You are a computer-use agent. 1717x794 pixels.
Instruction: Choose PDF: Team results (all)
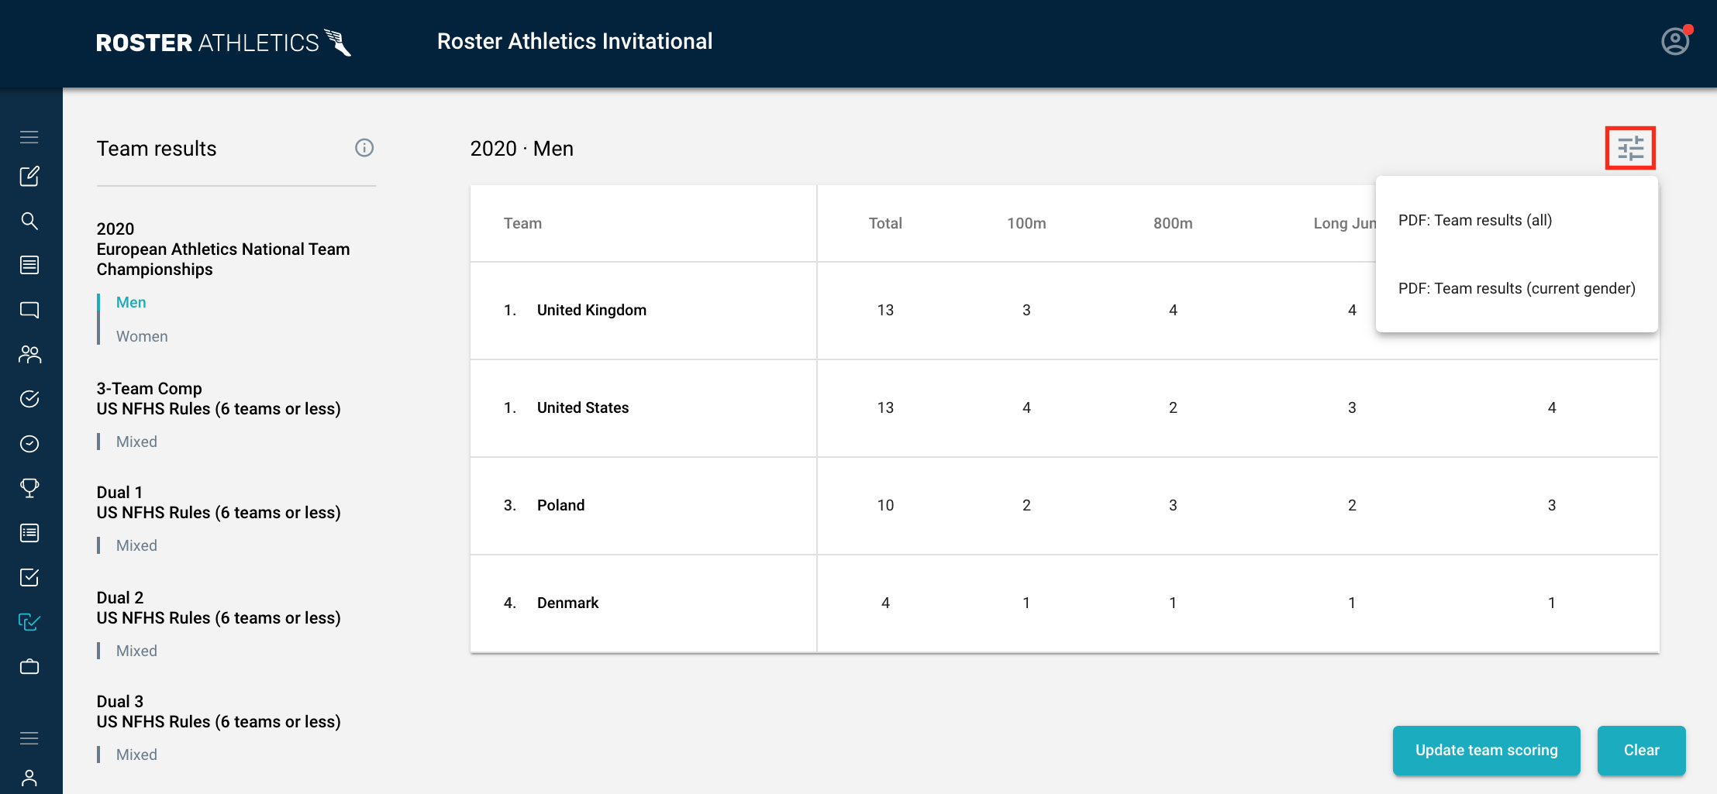(x=1474, y=220)
